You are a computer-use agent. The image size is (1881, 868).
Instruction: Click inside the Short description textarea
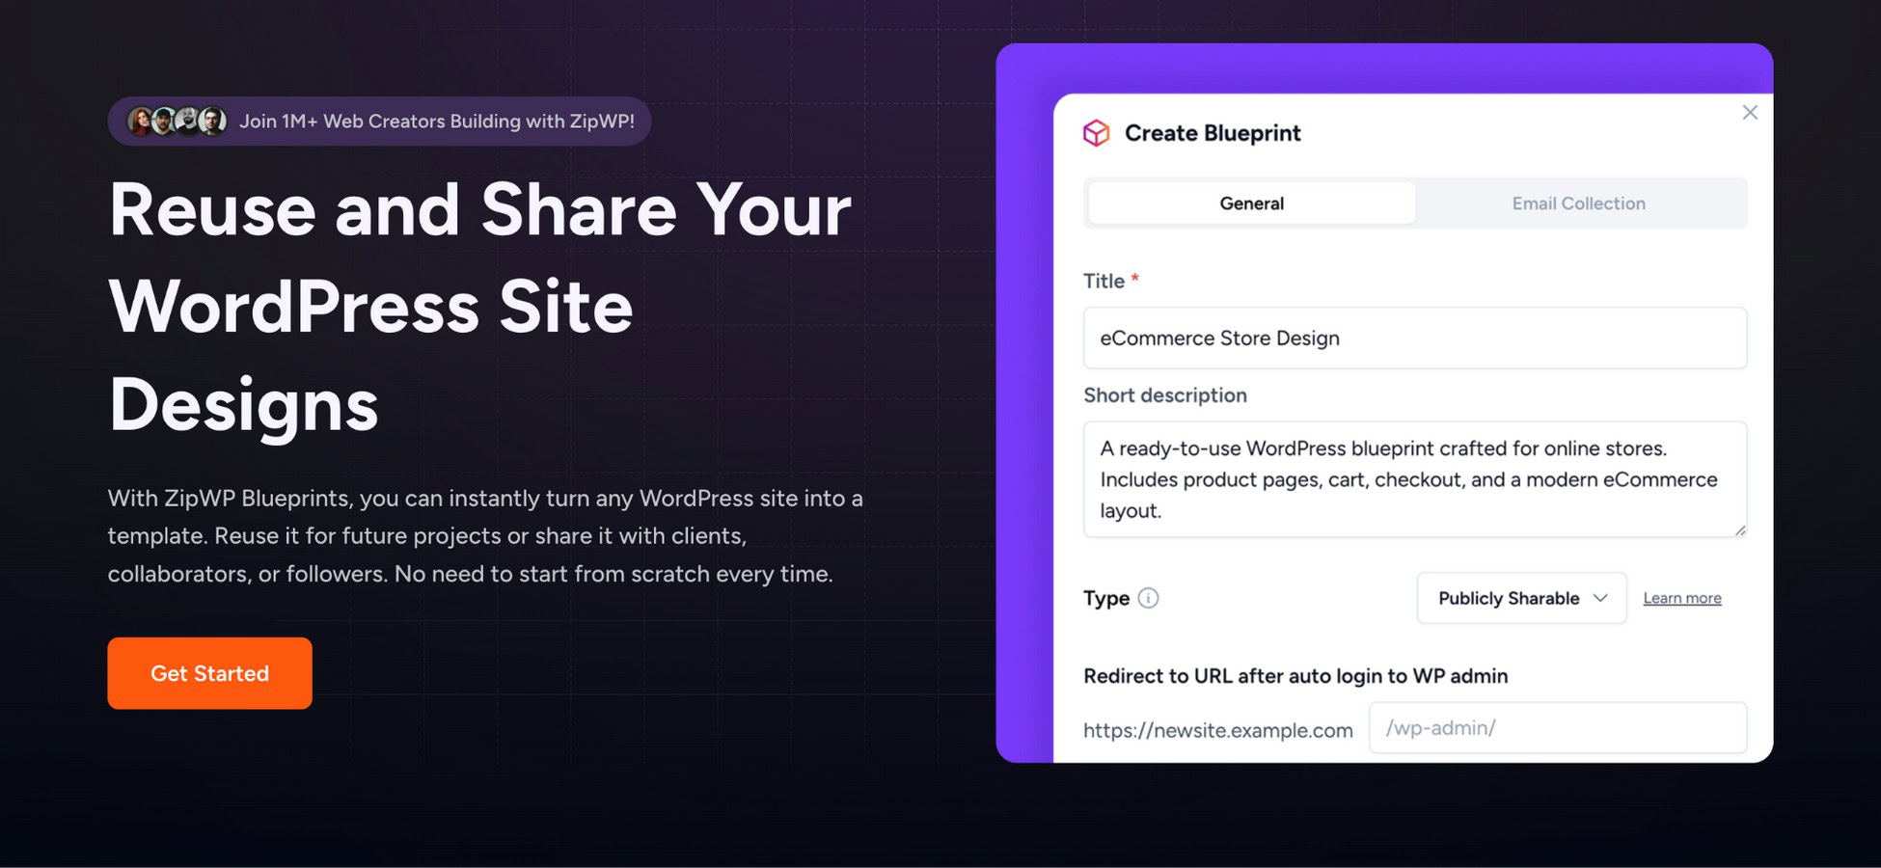click(x=1415, y=479)
